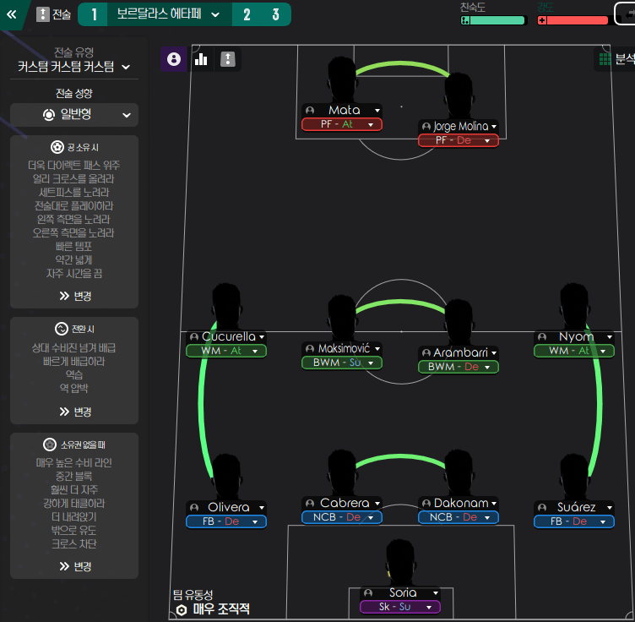The image size is (635, 622).
Task: Open Cabrera's NCB - De role dropdown
Action: coord(342,517)
